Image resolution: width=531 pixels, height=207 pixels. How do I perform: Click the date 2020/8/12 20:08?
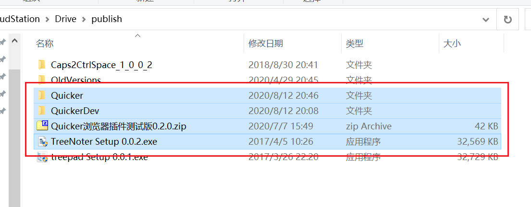(284, 111)
